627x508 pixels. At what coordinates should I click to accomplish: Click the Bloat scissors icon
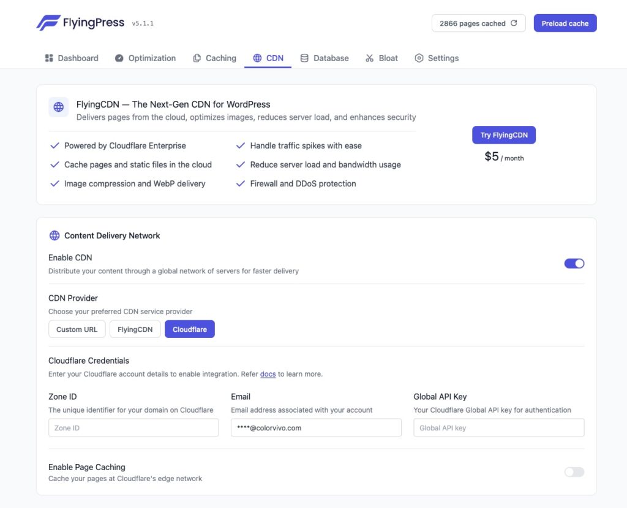369,58
